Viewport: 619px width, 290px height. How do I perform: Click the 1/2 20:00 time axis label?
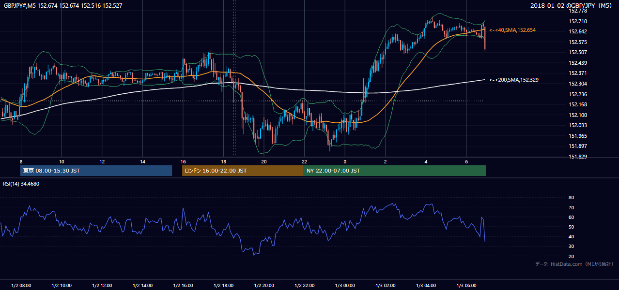click(264, 286)
